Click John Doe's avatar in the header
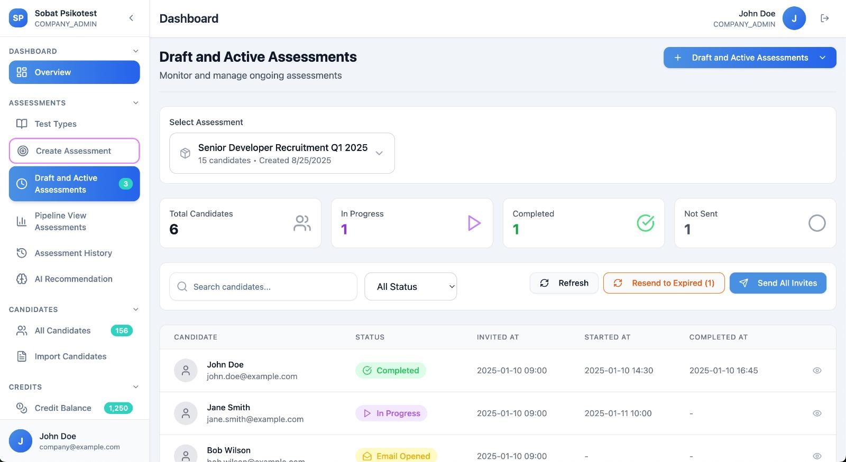 [794, 18]
